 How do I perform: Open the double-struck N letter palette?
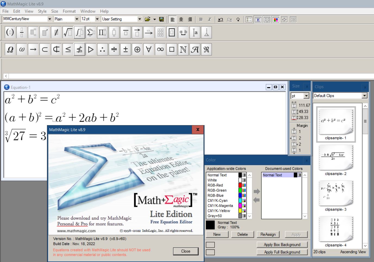point(183,50)
